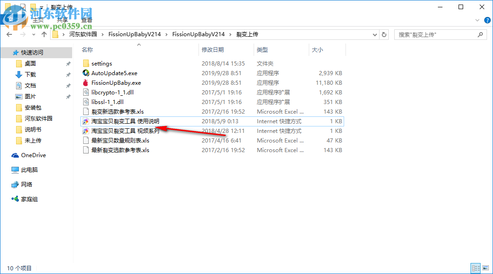Open the 淘宝宝贝裂变工具 视频系列 shortcut
This screenshot has height=274, width=493.
tap(121, 131)
